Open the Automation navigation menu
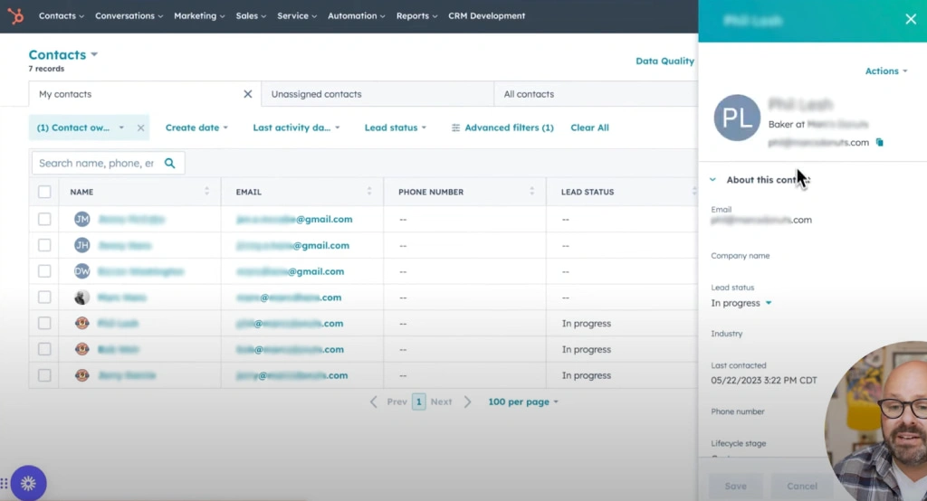Viewport: 927px width, 501px height. tap(356, 16)
